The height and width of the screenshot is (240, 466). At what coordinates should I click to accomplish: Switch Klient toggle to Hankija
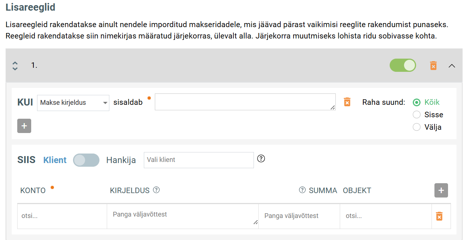[x=86, y=160]
